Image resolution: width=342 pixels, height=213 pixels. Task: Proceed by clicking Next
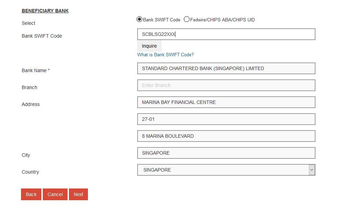[78, 194]
